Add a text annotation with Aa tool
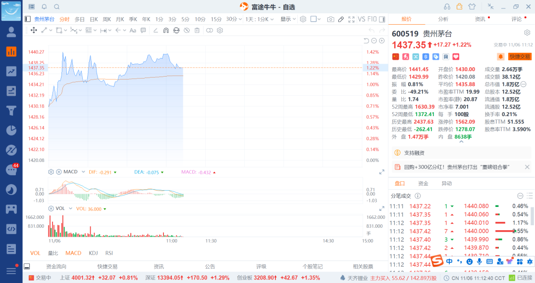 tap(133, 30)
